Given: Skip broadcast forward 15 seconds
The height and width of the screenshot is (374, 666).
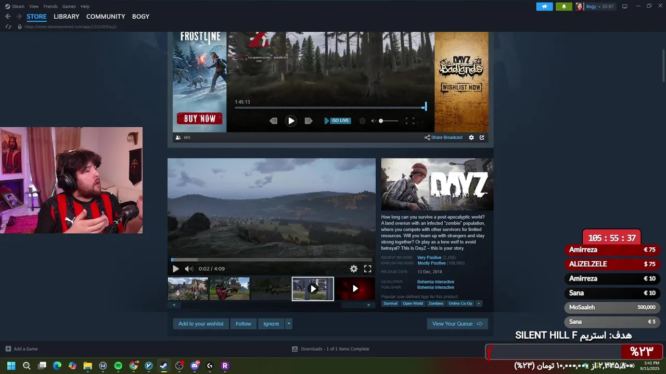Looking at the screenshot, I should (x=308, y=121).
